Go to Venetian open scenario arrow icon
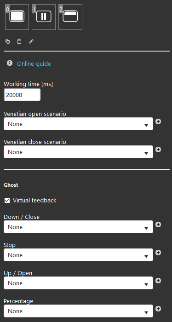 (x=158, y=121)
